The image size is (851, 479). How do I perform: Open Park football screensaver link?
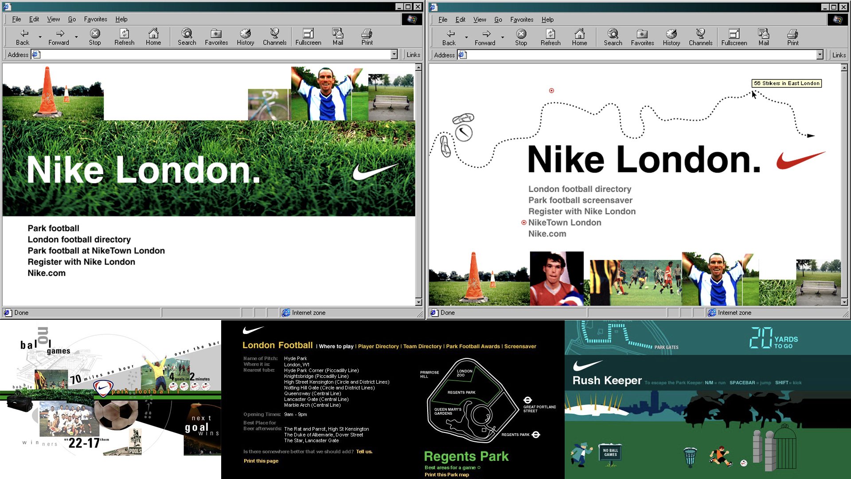[x=580, y=200]
